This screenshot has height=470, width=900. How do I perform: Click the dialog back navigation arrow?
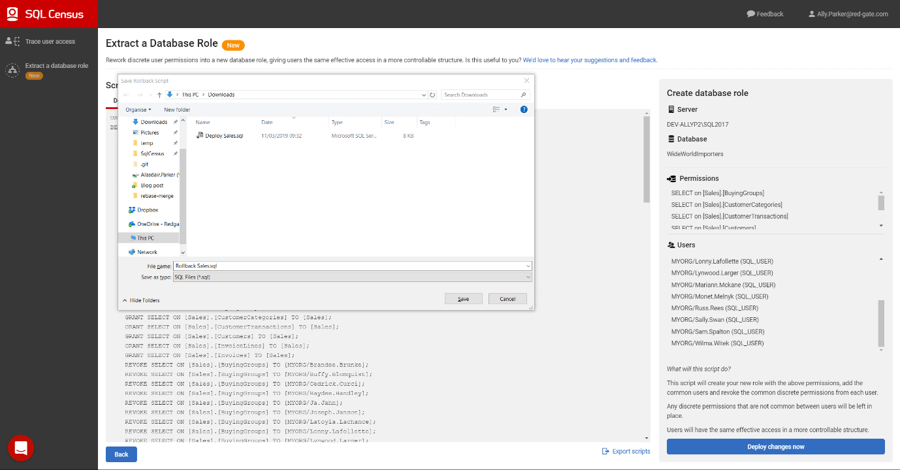click(127, 95)
